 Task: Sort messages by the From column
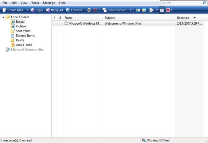83,18
